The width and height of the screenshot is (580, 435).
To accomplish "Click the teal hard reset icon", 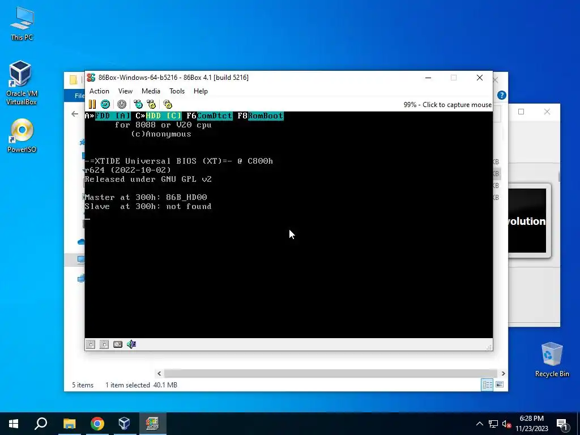I will coord(105,104).
